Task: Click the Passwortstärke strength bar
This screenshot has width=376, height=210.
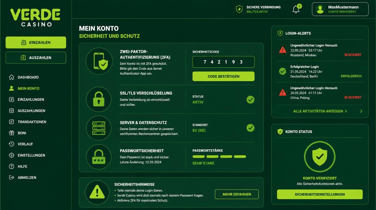Action: (219, 157)
